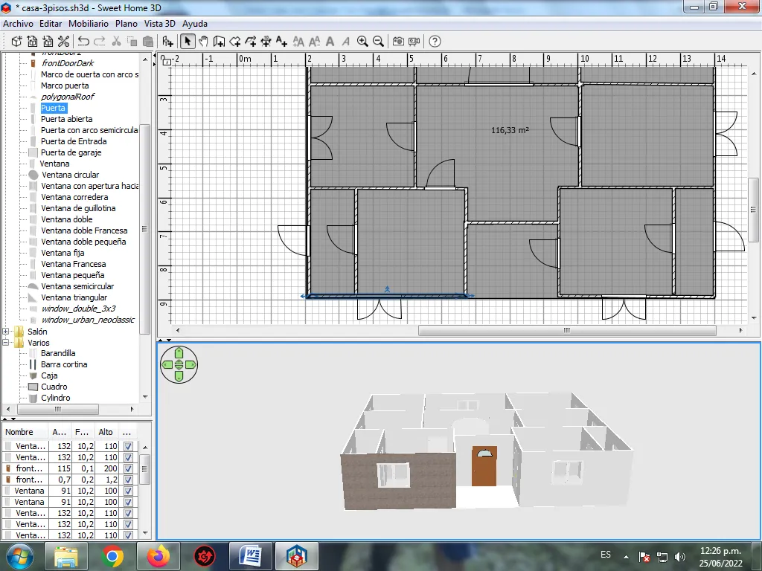This screenshot has height=571, width=762.
Task: Choose the Create walls tool
Action: [x=219, y=42]
